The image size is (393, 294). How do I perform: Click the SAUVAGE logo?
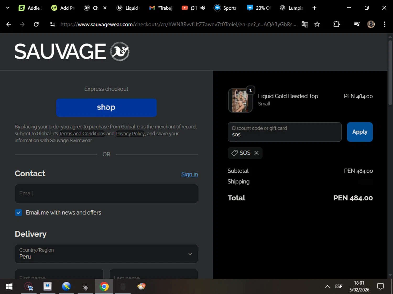pos(60,51)
